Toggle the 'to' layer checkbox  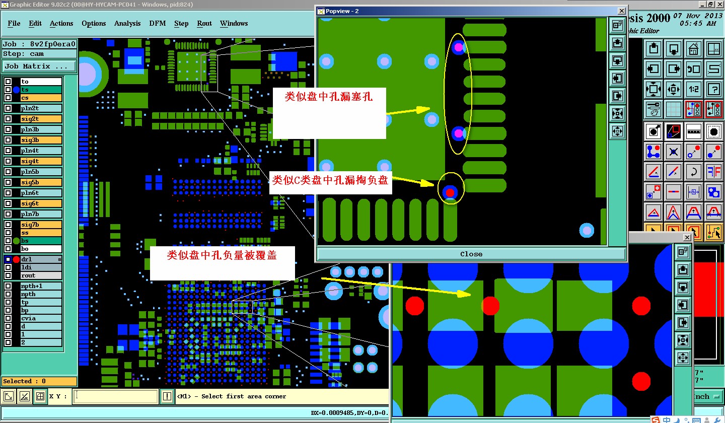click(x=8, y=82)
